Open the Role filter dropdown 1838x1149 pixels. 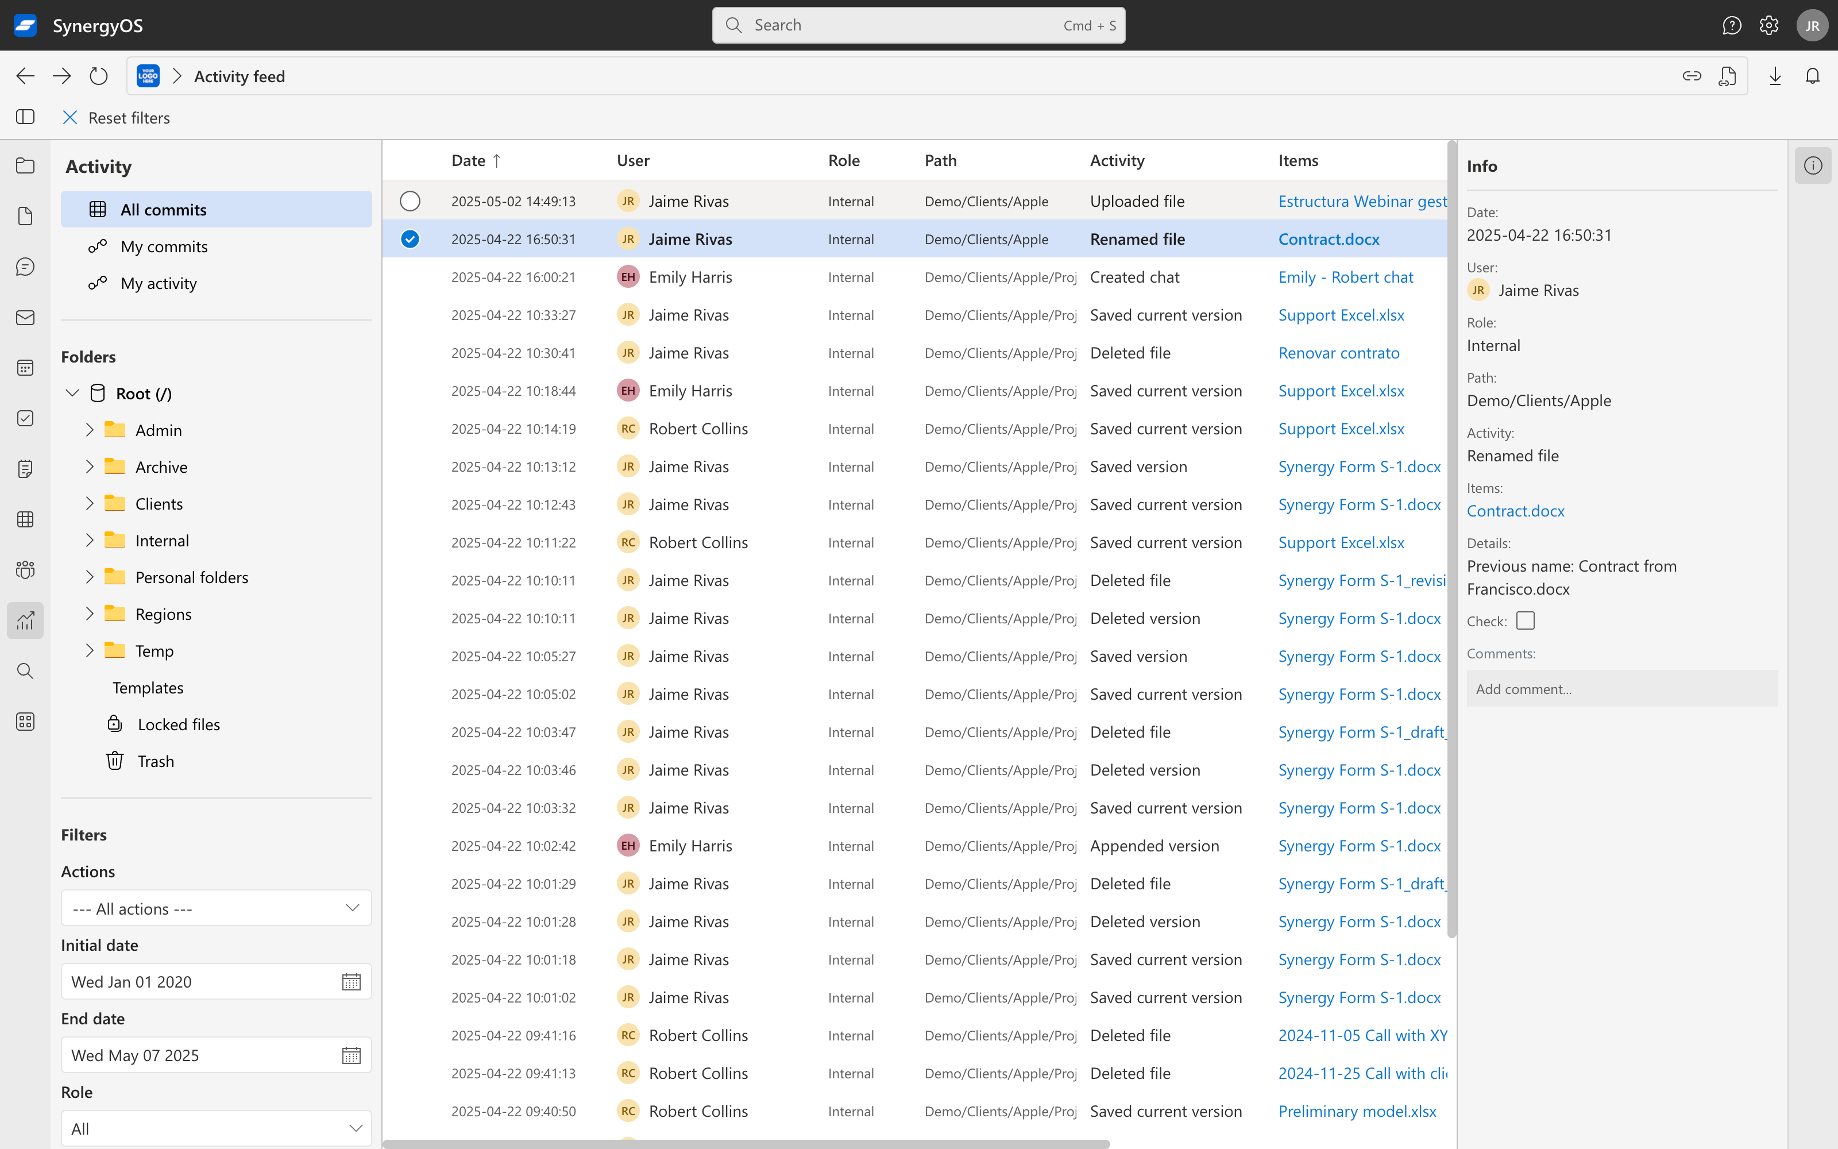click(217, 1128)
